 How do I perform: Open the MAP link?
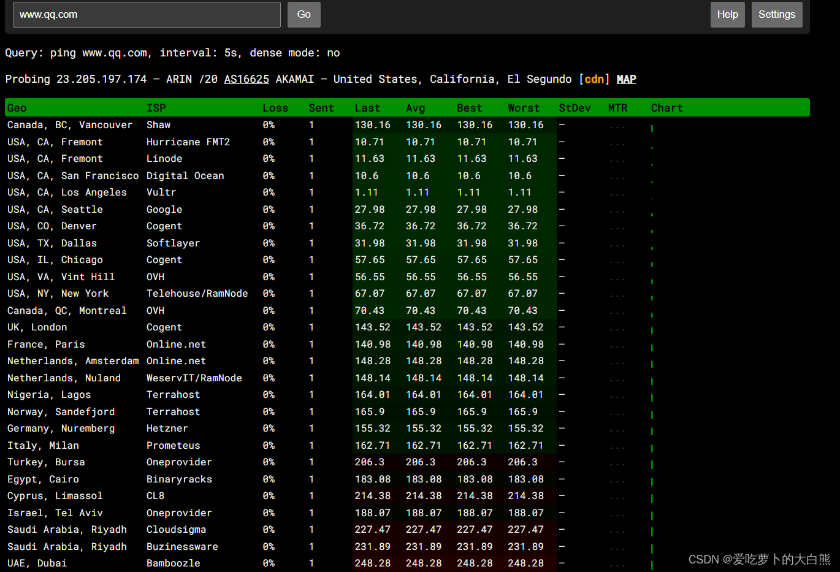(x=626, y=79)
